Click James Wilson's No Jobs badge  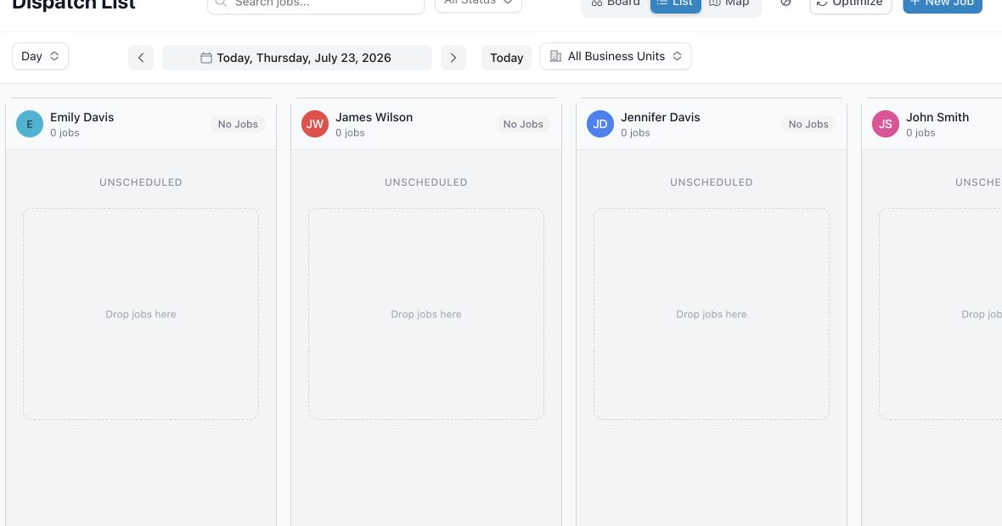click(x=523, y=125)
